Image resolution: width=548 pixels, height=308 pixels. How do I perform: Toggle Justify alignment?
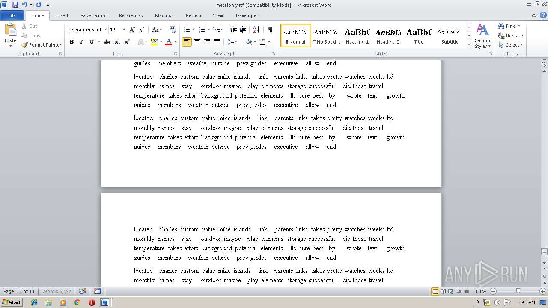click(x=217, y=42)
